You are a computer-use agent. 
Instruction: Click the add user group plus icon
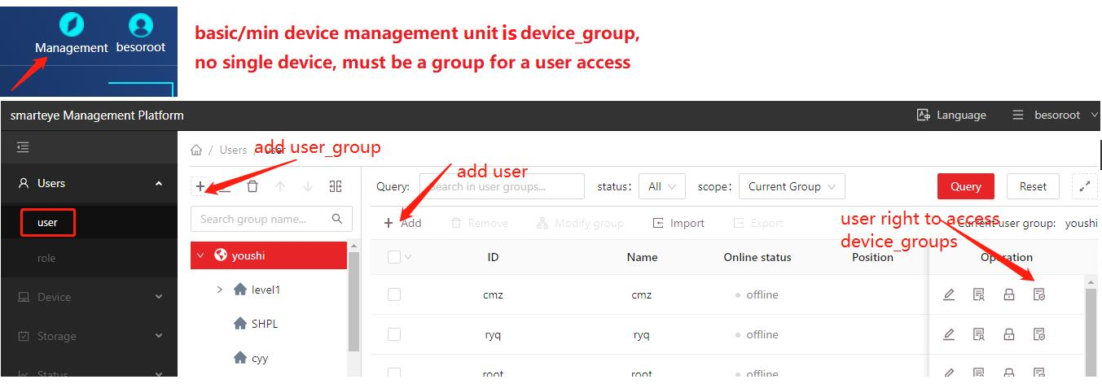coord(201,186)
